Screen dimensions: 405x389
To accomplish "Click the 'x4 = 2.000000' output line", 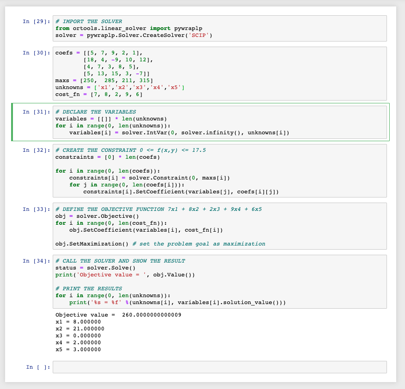I will tap(78, 342).
